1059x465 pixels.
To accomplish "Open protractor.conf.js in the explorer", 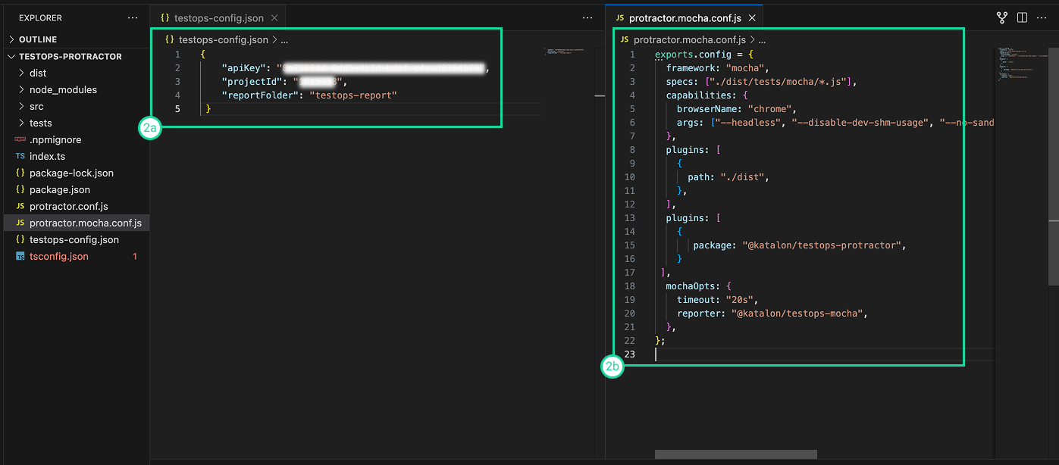I will pyautogui.click(x=68, y=206).
